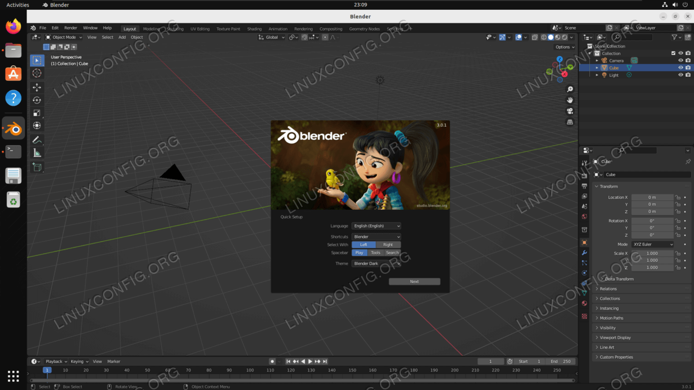Select the Scale tool
Screen dimensions: 694x390
[37, 113]
